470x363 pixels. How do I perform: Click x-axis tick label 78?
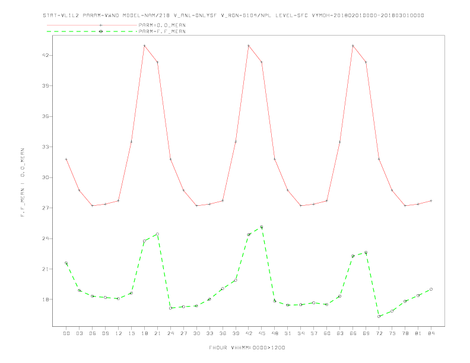pyautogui.click(x=405, y=333)
